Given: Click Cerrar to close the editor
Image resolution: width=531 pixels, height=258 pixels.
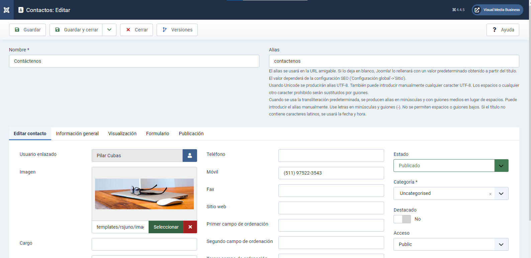Looking at the screenshot, I should coord(137,30).
